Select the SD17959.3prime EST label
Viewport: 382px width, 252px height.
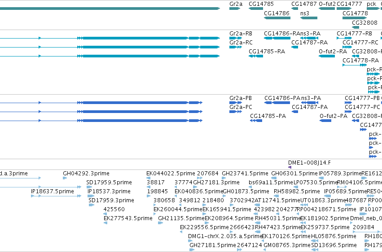(x=111, y=201)
